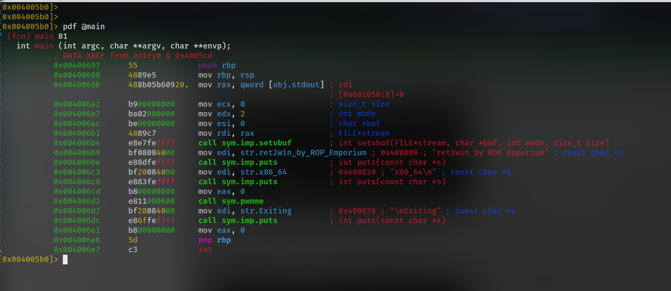671x291 pixels.
Task: Click address 0x004006d2
Action: pyautogui.click(x=77, y=201)
